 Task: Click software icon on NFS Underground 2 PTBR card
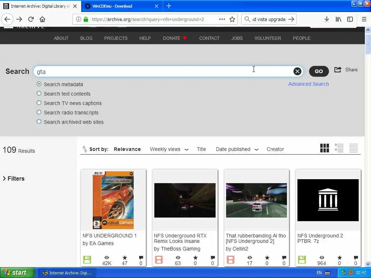(x=302, y=260)
